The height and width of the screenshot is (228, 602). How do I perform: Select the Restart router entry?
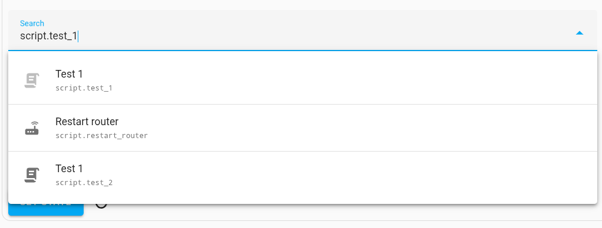[303, 128]
